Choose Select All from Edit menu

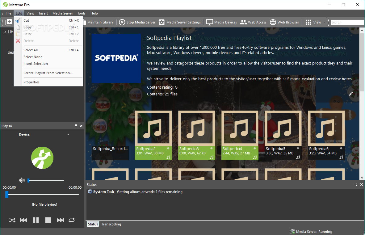[x=48, y=50]
